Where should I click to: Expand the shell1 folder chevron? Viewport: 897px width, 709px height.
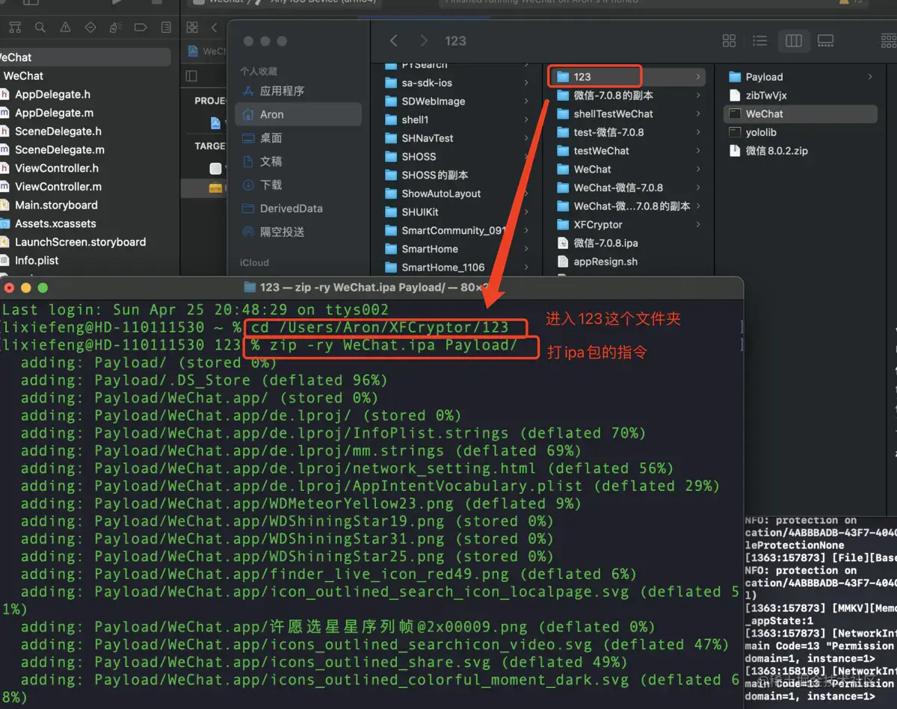[x=526, y=120]
